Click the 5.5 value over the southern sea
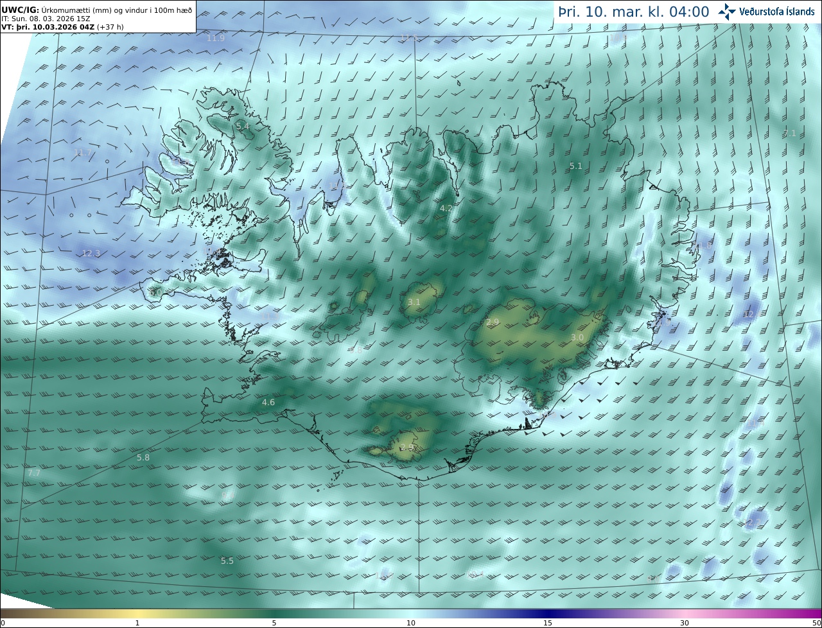 pyautogui.click(x=227, y=561)
